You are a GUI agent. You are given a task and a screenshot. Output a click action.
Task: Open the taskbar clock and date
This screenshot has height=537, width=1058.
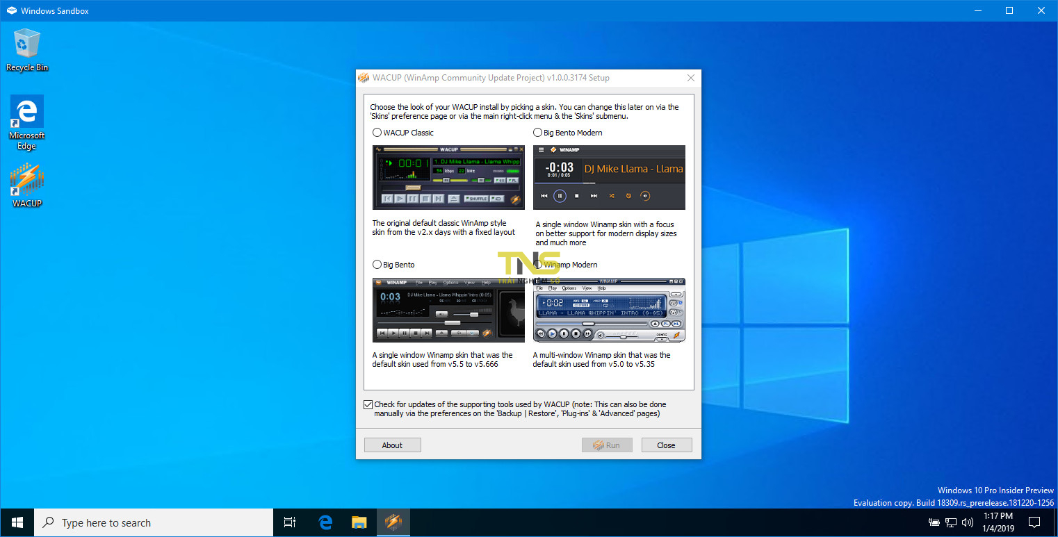click(x=999, y=522)
